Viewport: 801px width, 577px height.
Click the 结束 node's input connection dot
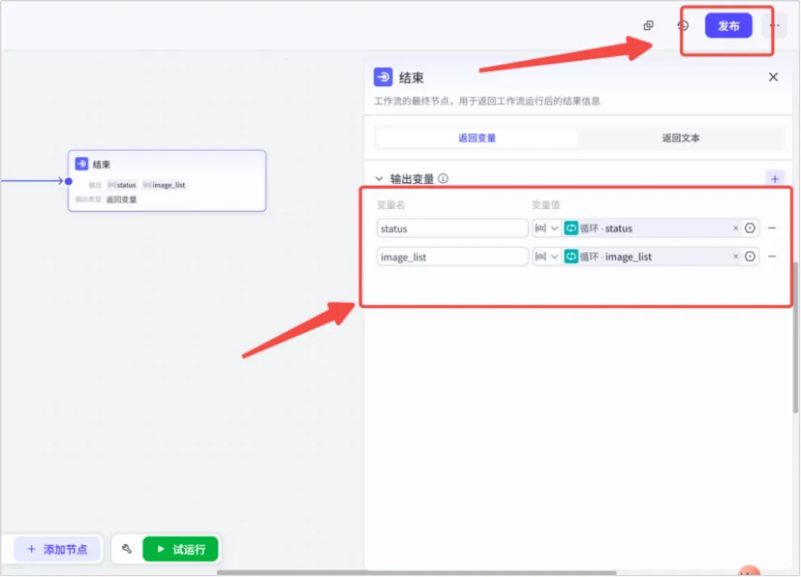click(68, 181)
